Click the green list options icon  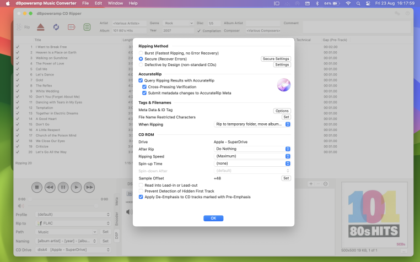[x=87, y=26]
